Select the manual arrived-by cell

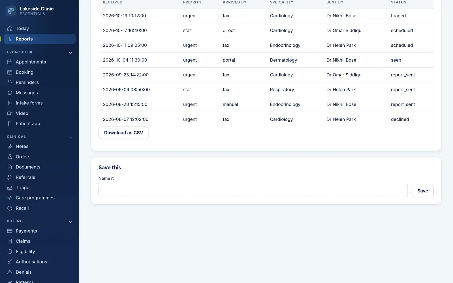[230, 104]
